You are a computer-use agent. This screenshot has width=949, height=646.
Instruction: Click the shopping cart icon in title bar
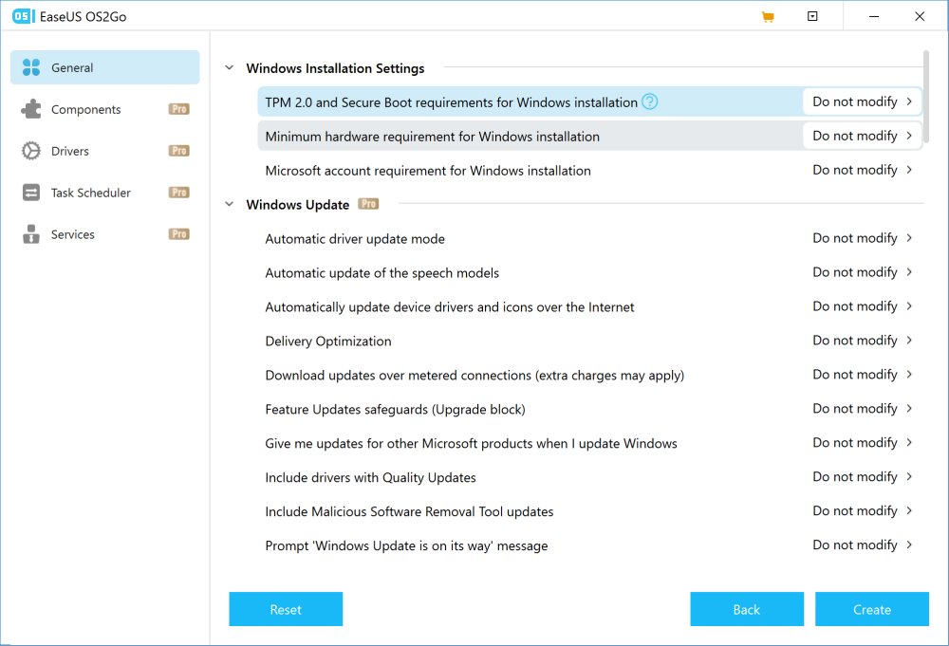(768, 17)
